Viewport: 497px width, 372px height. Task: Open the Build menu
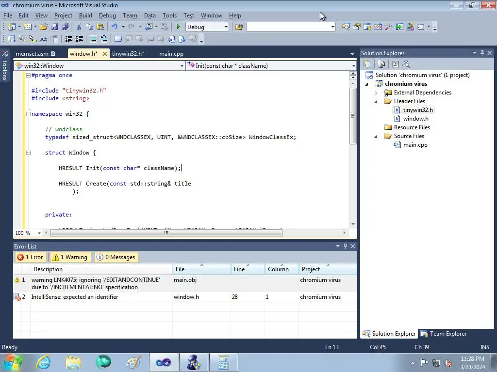85,15
